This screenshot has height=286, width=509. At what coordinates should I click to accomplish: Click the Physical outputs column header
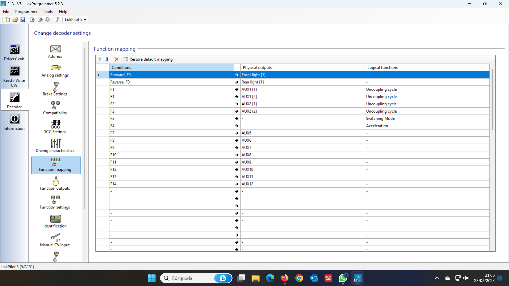(302, 68)
